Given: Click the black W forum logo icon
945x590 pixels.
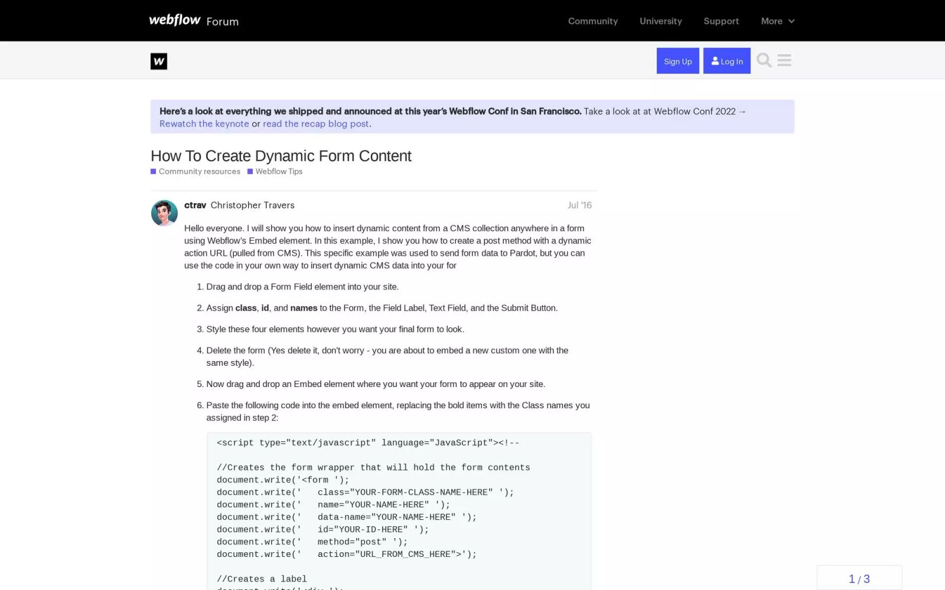Looking at the screenshot, I should pos(159,61).
